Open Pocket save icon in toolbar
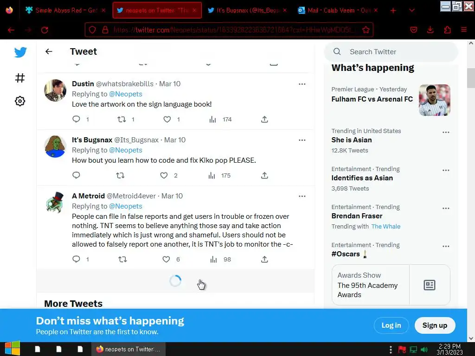This screenshot has height=356, width=475. coord(413,30)
